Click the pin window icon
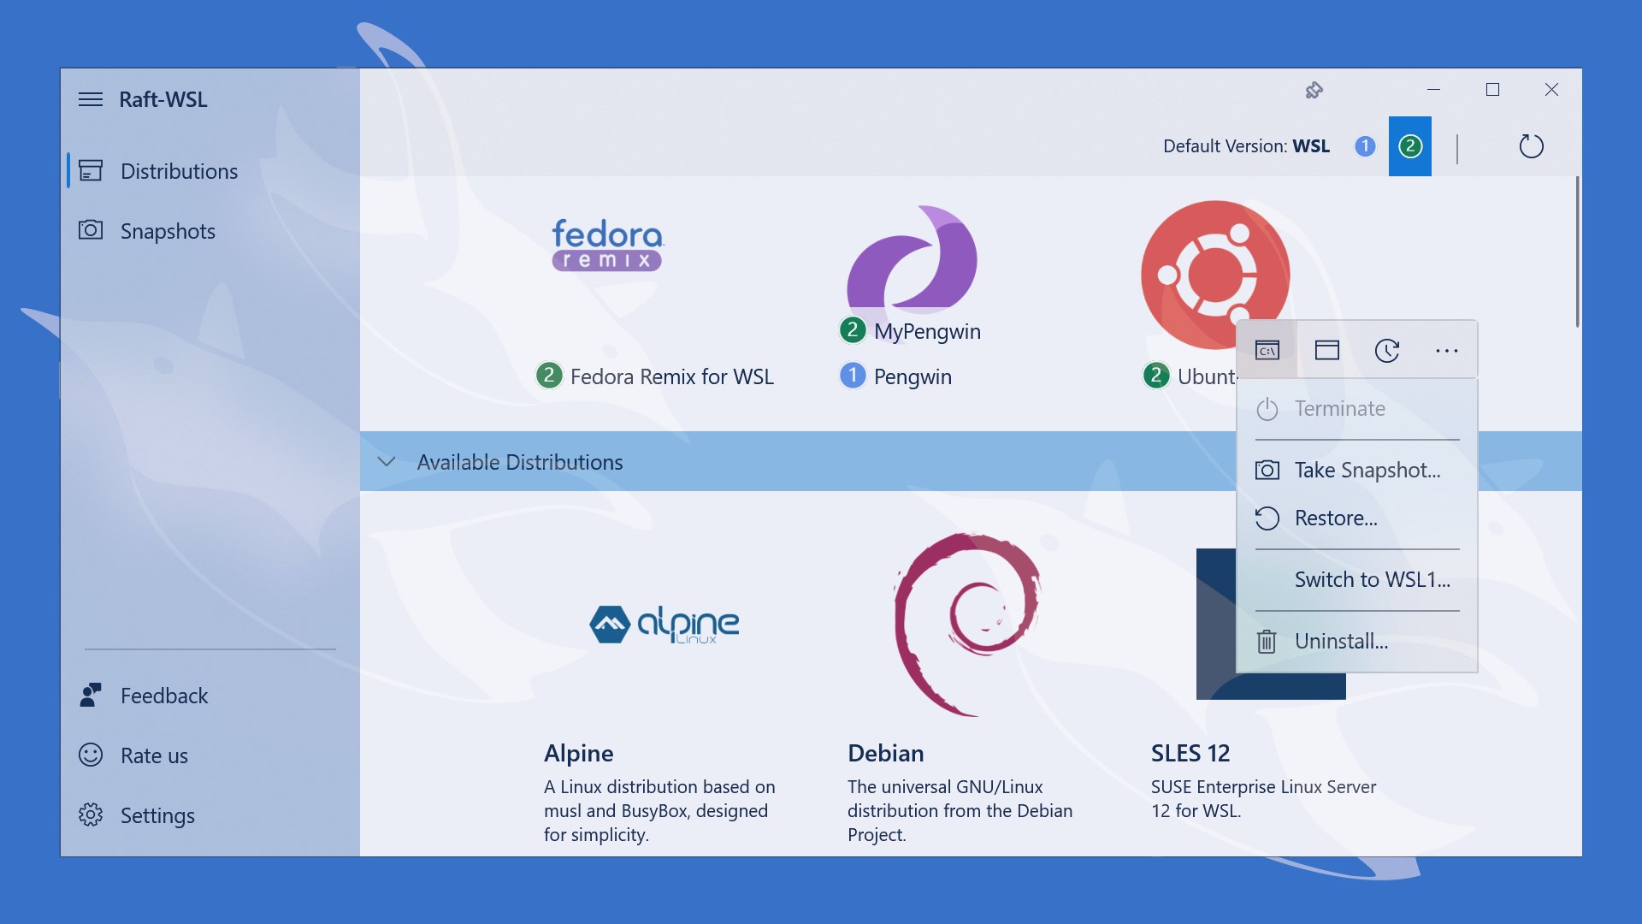This screenshot has height=924, width=1642. (1314, 90)
